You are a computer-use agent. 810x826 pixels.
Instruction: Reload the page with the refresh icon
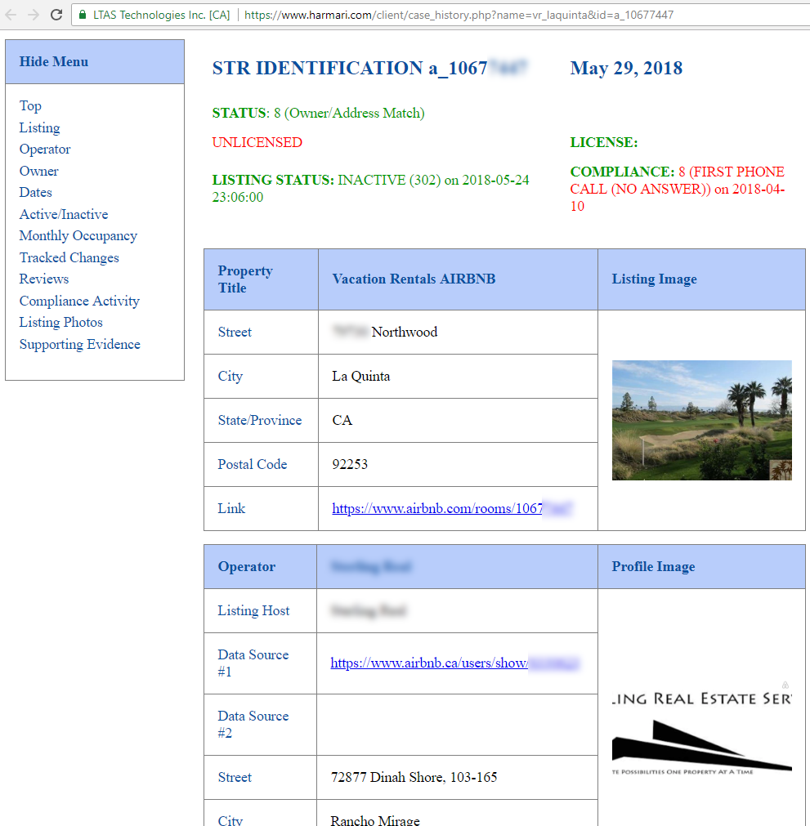point(56,15)
